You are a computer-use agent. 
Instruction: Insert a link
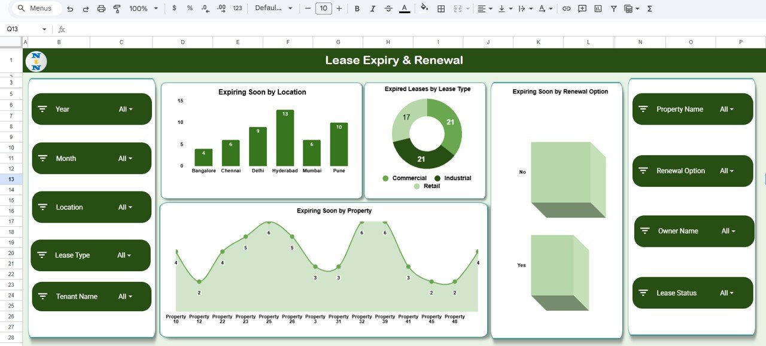[567, 8]
